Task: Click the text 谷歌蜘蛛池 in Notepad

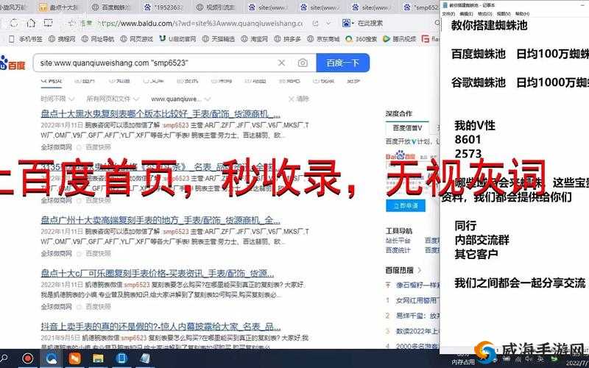Action: 478,82
